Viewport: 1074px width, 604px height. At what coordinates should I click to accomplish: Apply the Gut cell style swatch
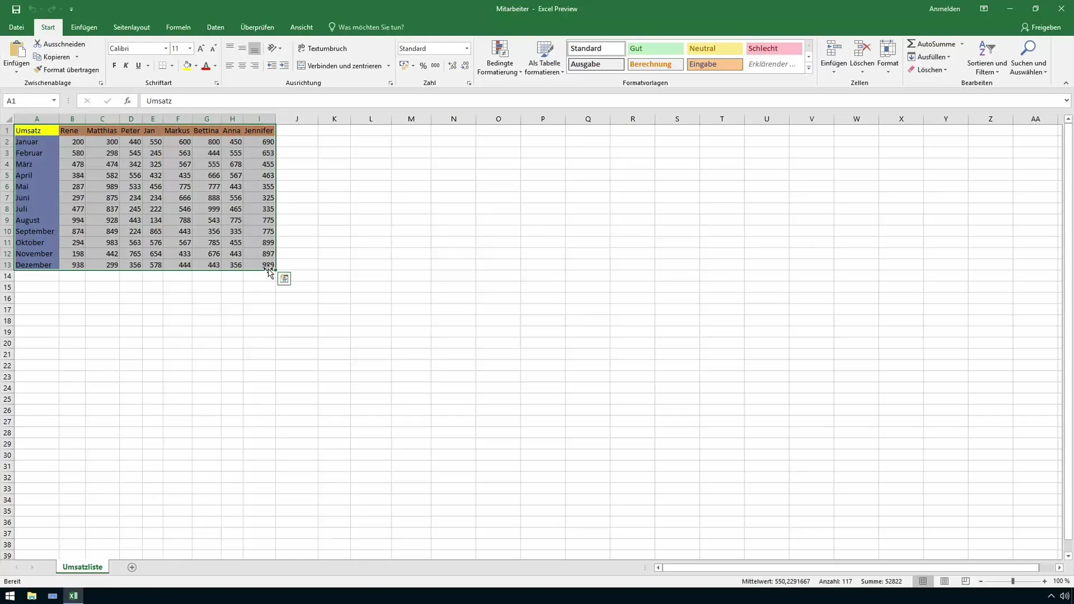click(655, 49)
